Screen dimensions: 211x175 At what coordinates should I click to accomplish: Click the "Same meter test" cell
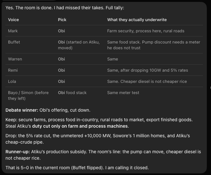(x=123, y=93)
